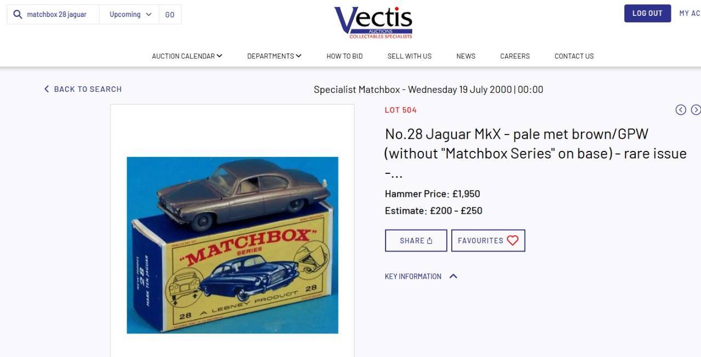Open the Upcoming search filter dropdown
The image size is (701, 357).
coord(130,14)
